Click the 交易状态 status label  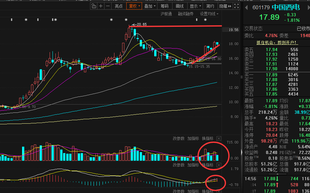(x=253, y=29)
